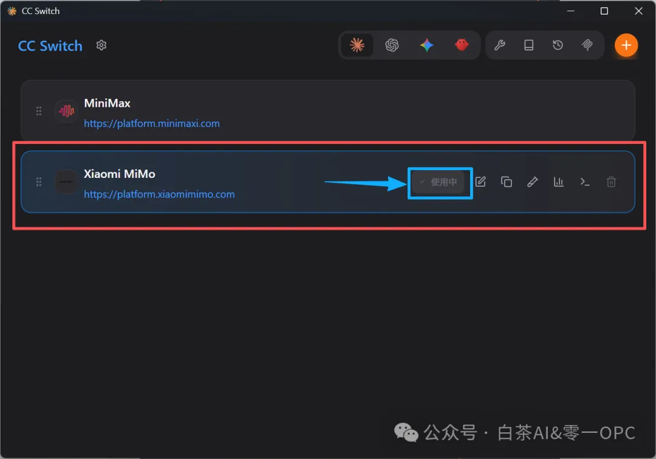Open the wrench tools icon
The width and height of the screenshot is (656, 459).
click(x=499, y=45)
